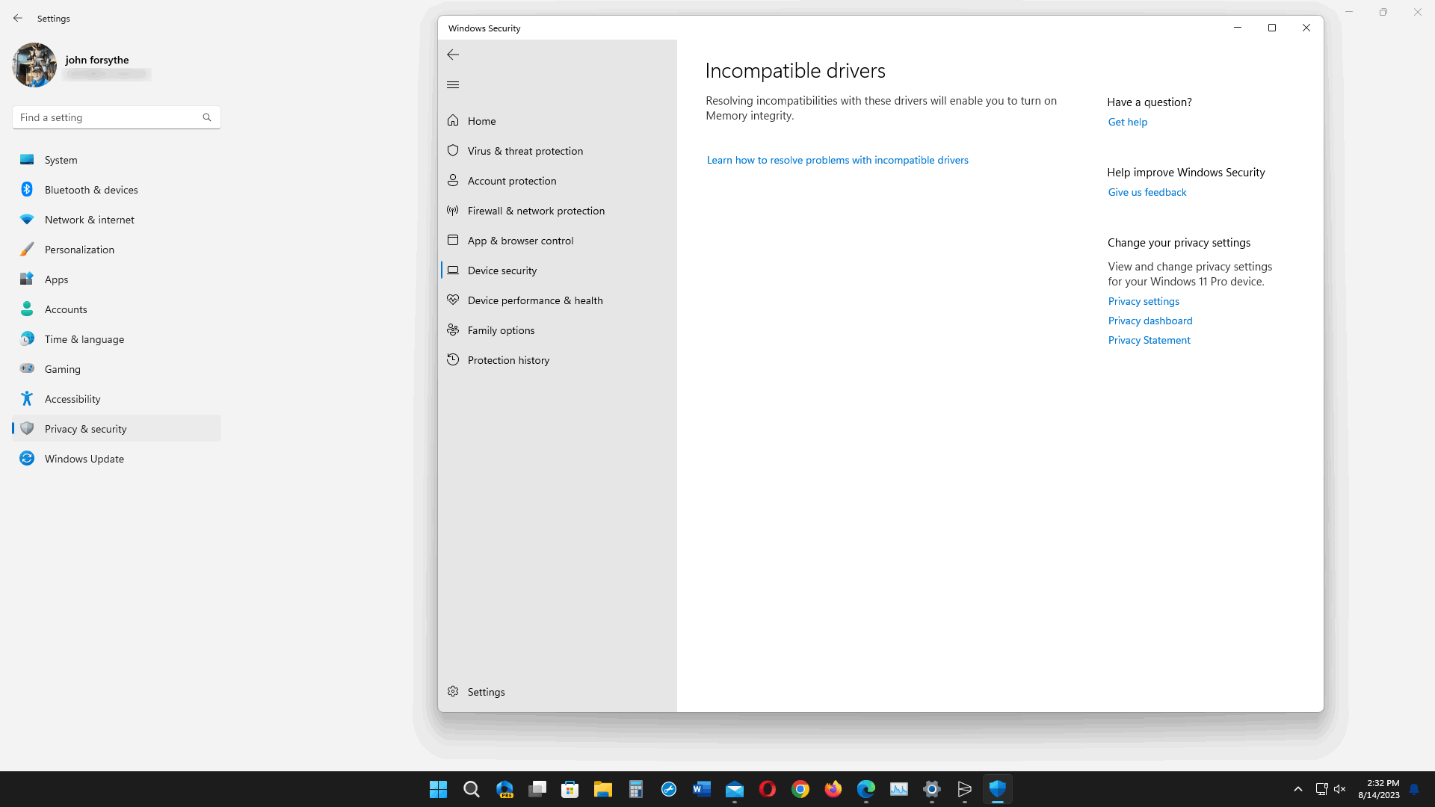The image size is (1435, 807).
Task: Open Family options page
Action: coord(557,330)
